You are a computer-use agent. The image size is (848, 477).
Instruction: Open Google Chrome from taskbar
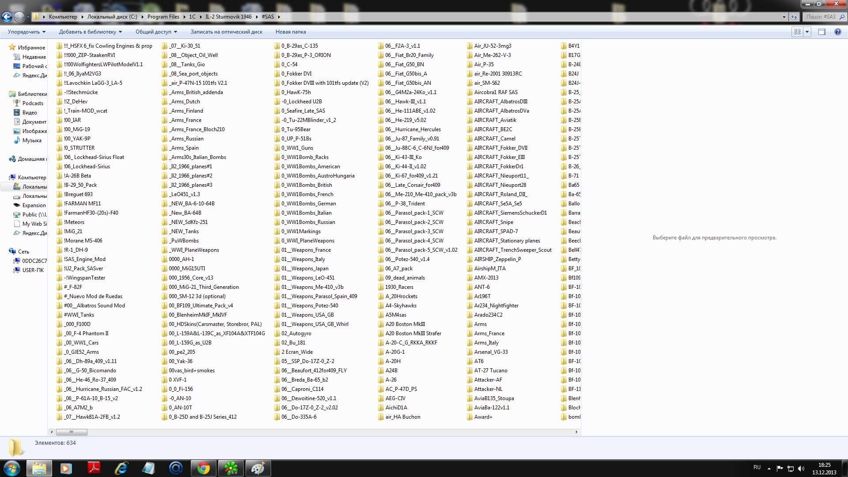pos(204,468)
